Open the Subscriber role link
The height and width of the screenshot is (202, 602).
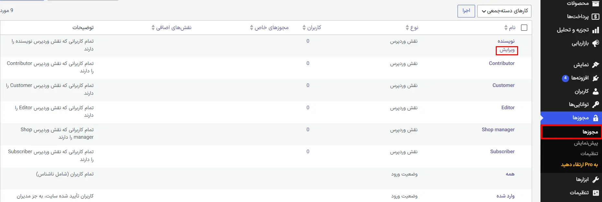(502, 152)
